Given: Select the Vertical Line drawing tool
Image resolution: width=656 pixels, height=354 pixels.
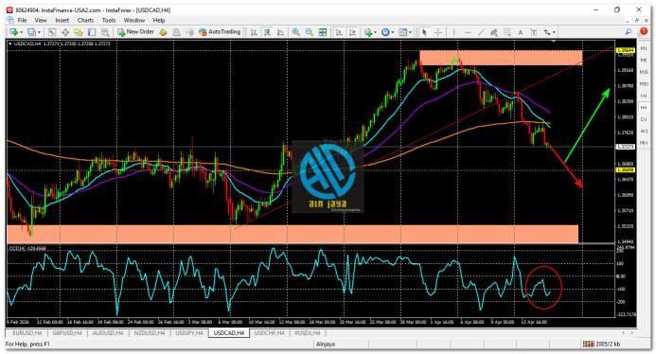Looking at the screenshot, I should click(x=454, y=32).
